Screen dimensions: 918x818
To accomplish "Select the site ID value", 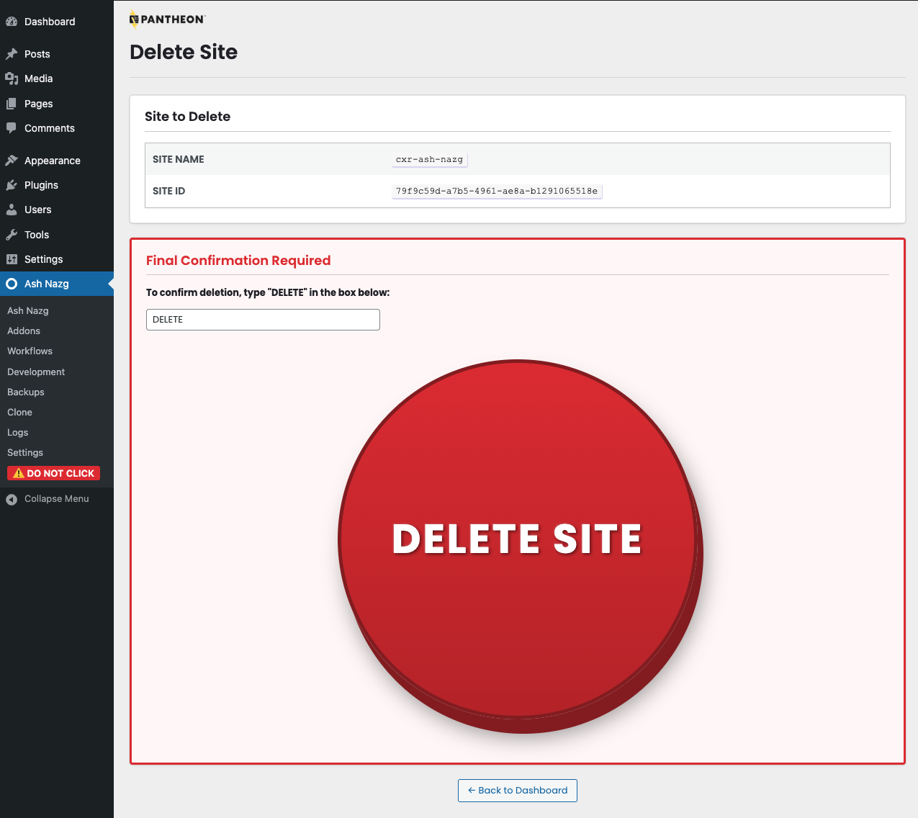I will point(497,191).
